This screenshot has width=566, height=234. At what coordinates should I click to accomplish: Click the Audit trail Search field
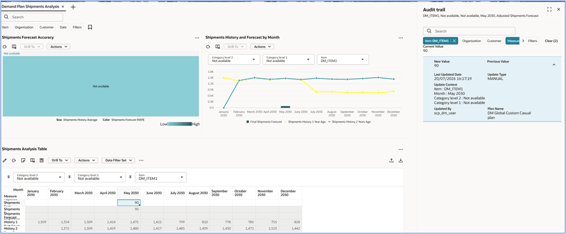click(x=469, y=31)
